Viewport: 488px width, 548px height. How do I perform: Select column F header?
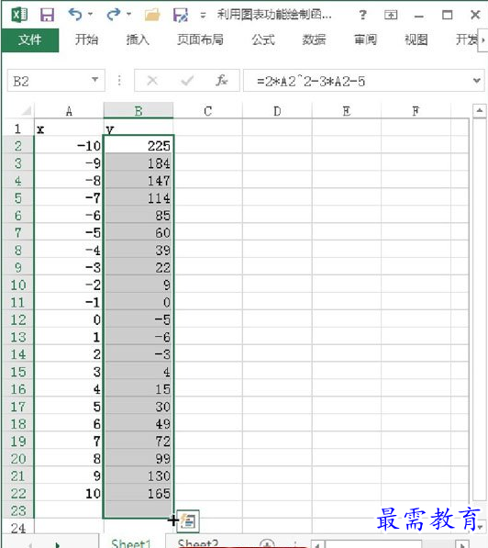[416, 111]
